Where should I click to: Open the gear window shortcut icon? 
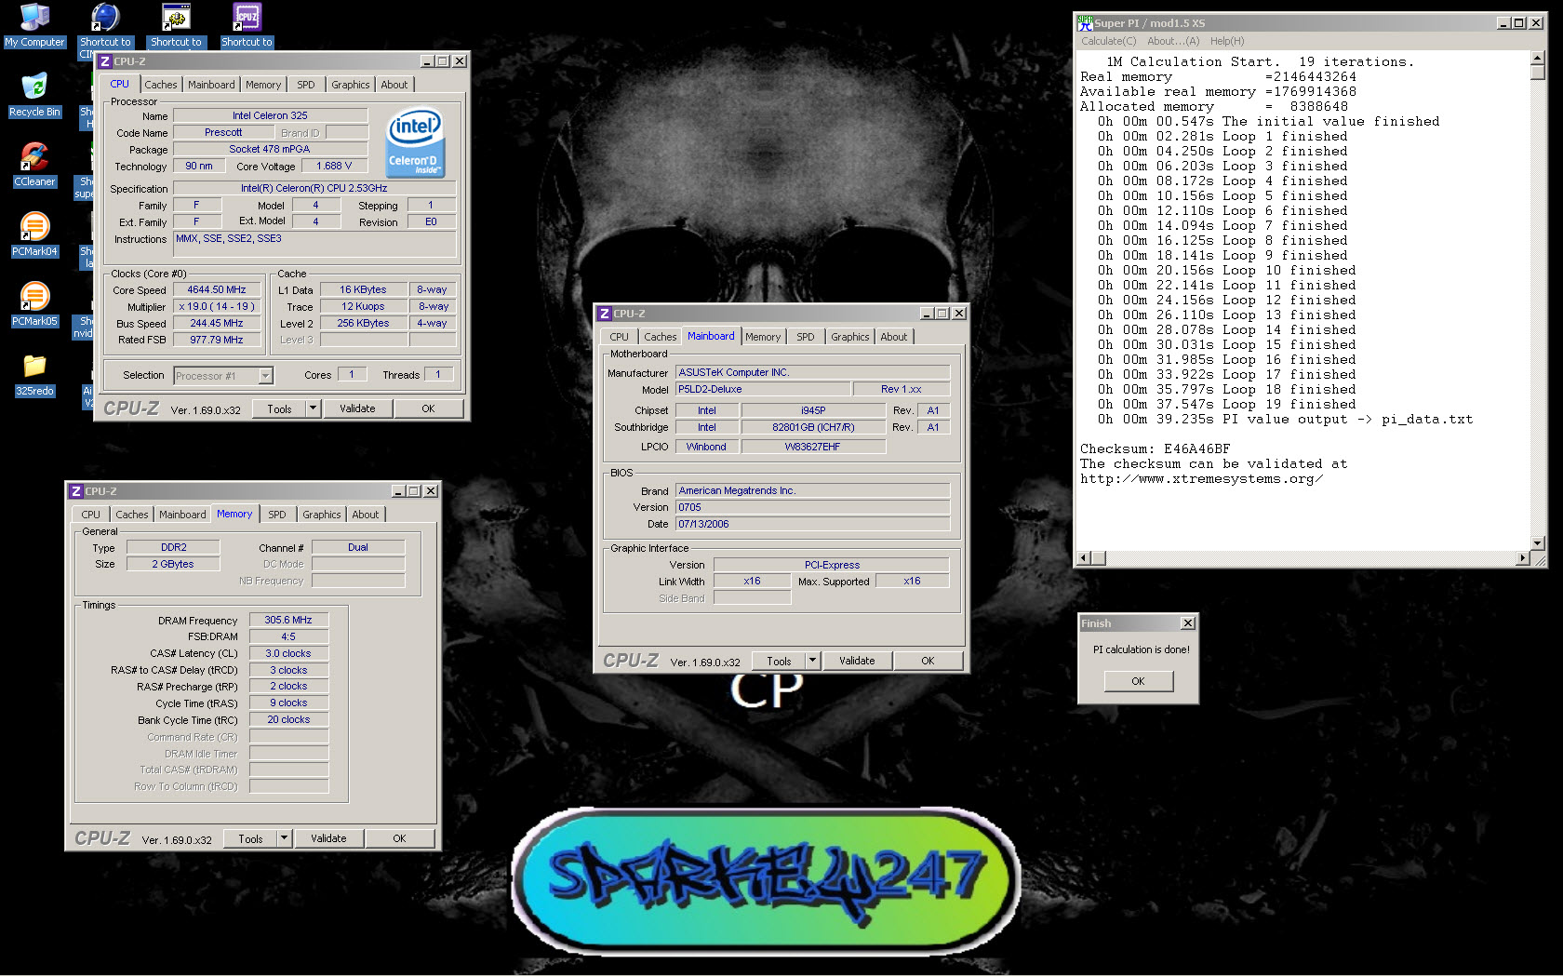176,18
